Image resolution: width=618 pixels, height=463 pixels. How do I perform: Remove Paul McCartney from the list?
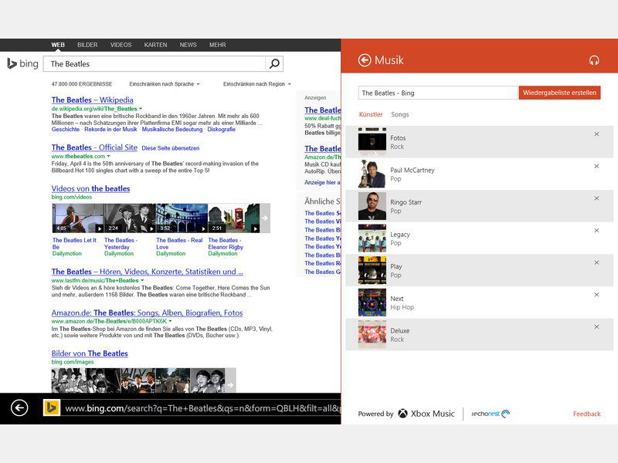click(596, 167)
